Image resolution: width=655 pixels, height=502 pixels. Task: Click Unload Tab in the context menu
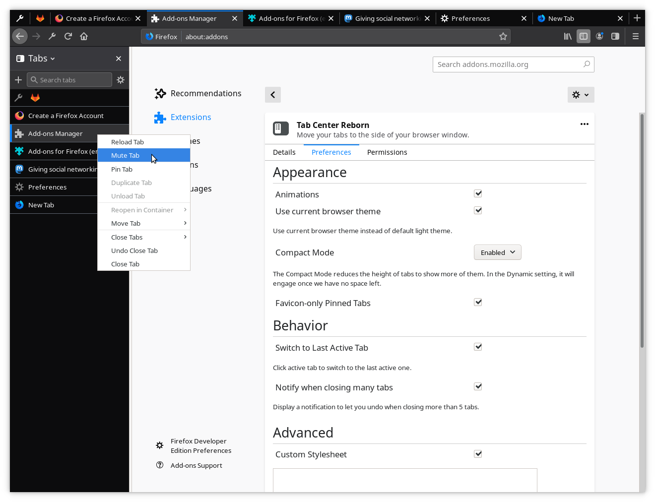(144, 196)
